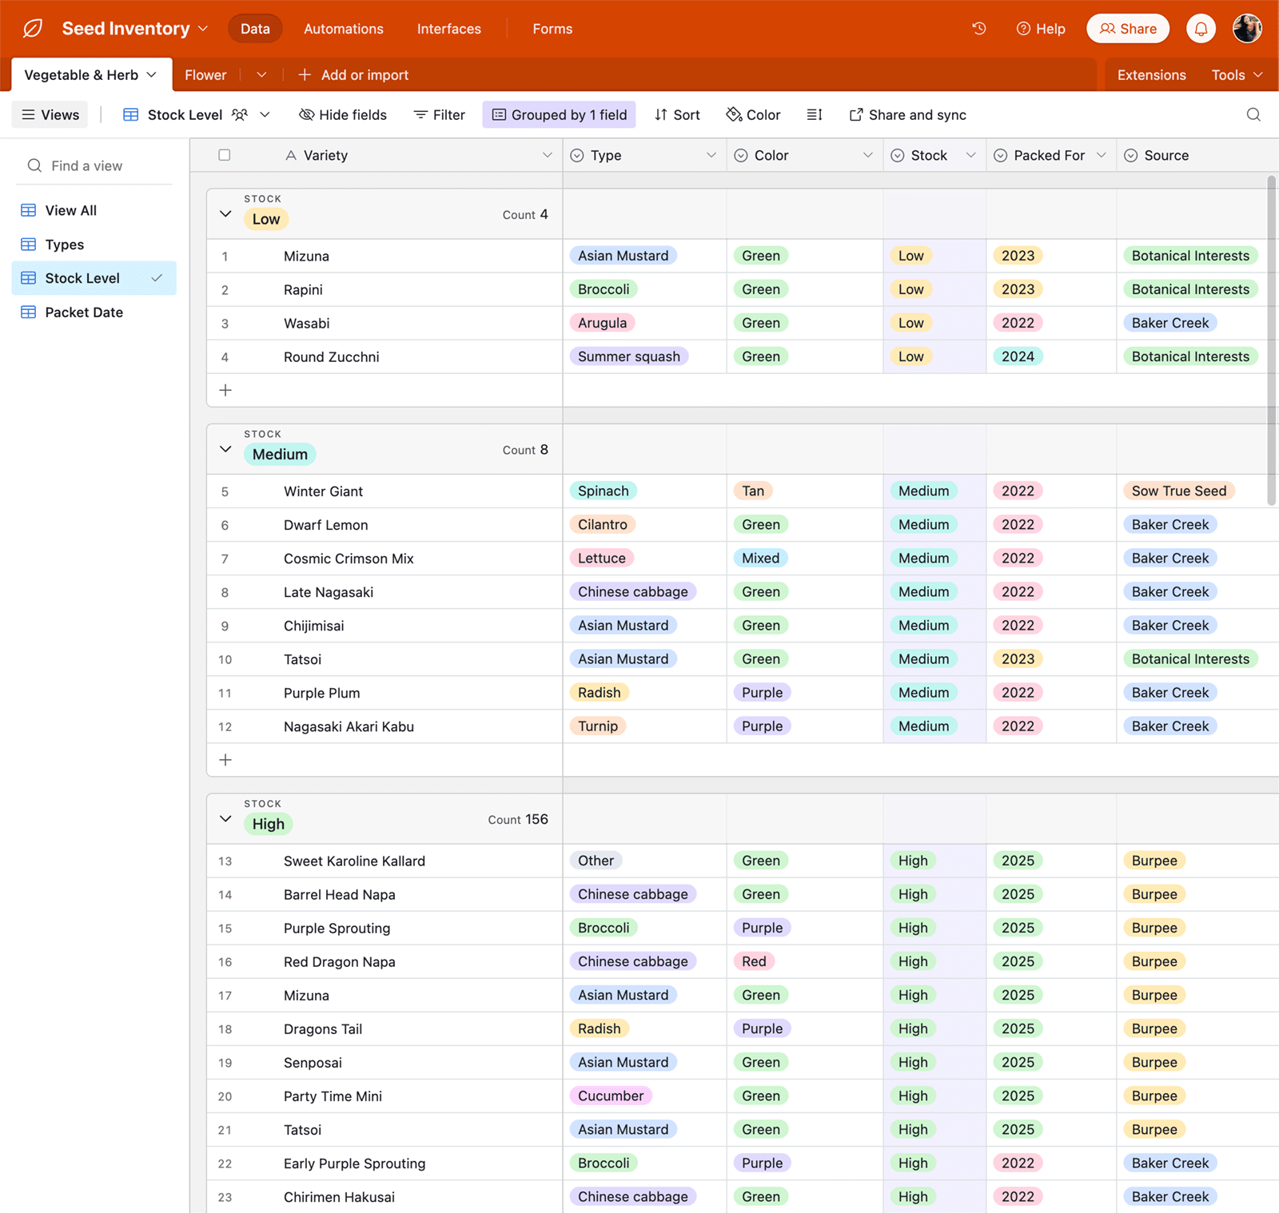The image size is (1279, 1213).
Task: Open the Automations menu
Action: (x=343, y=29)
